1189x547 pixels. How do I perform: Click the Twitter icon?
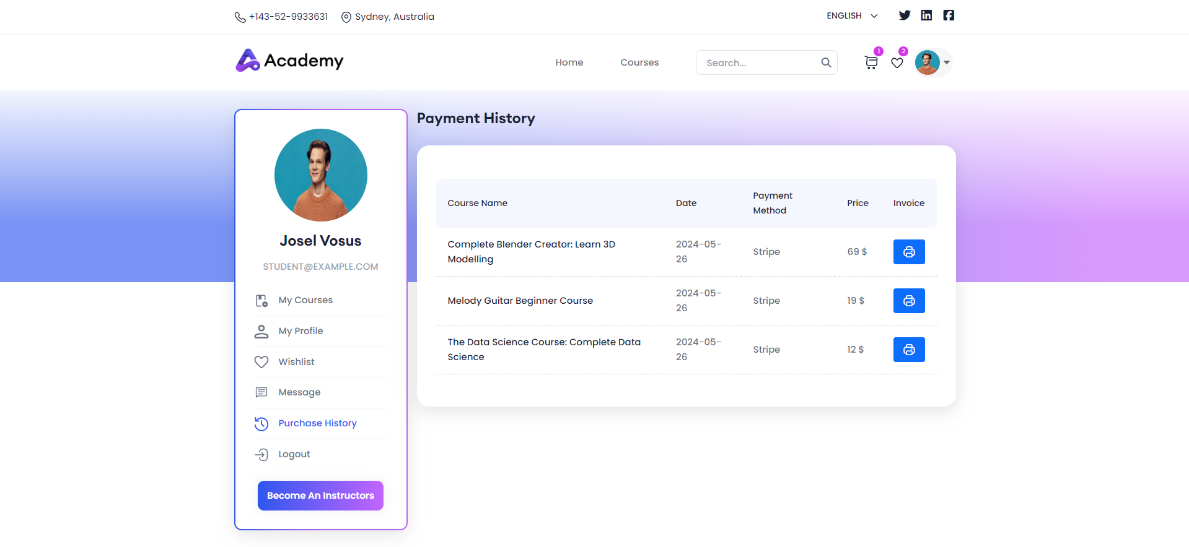pos(905,15)
